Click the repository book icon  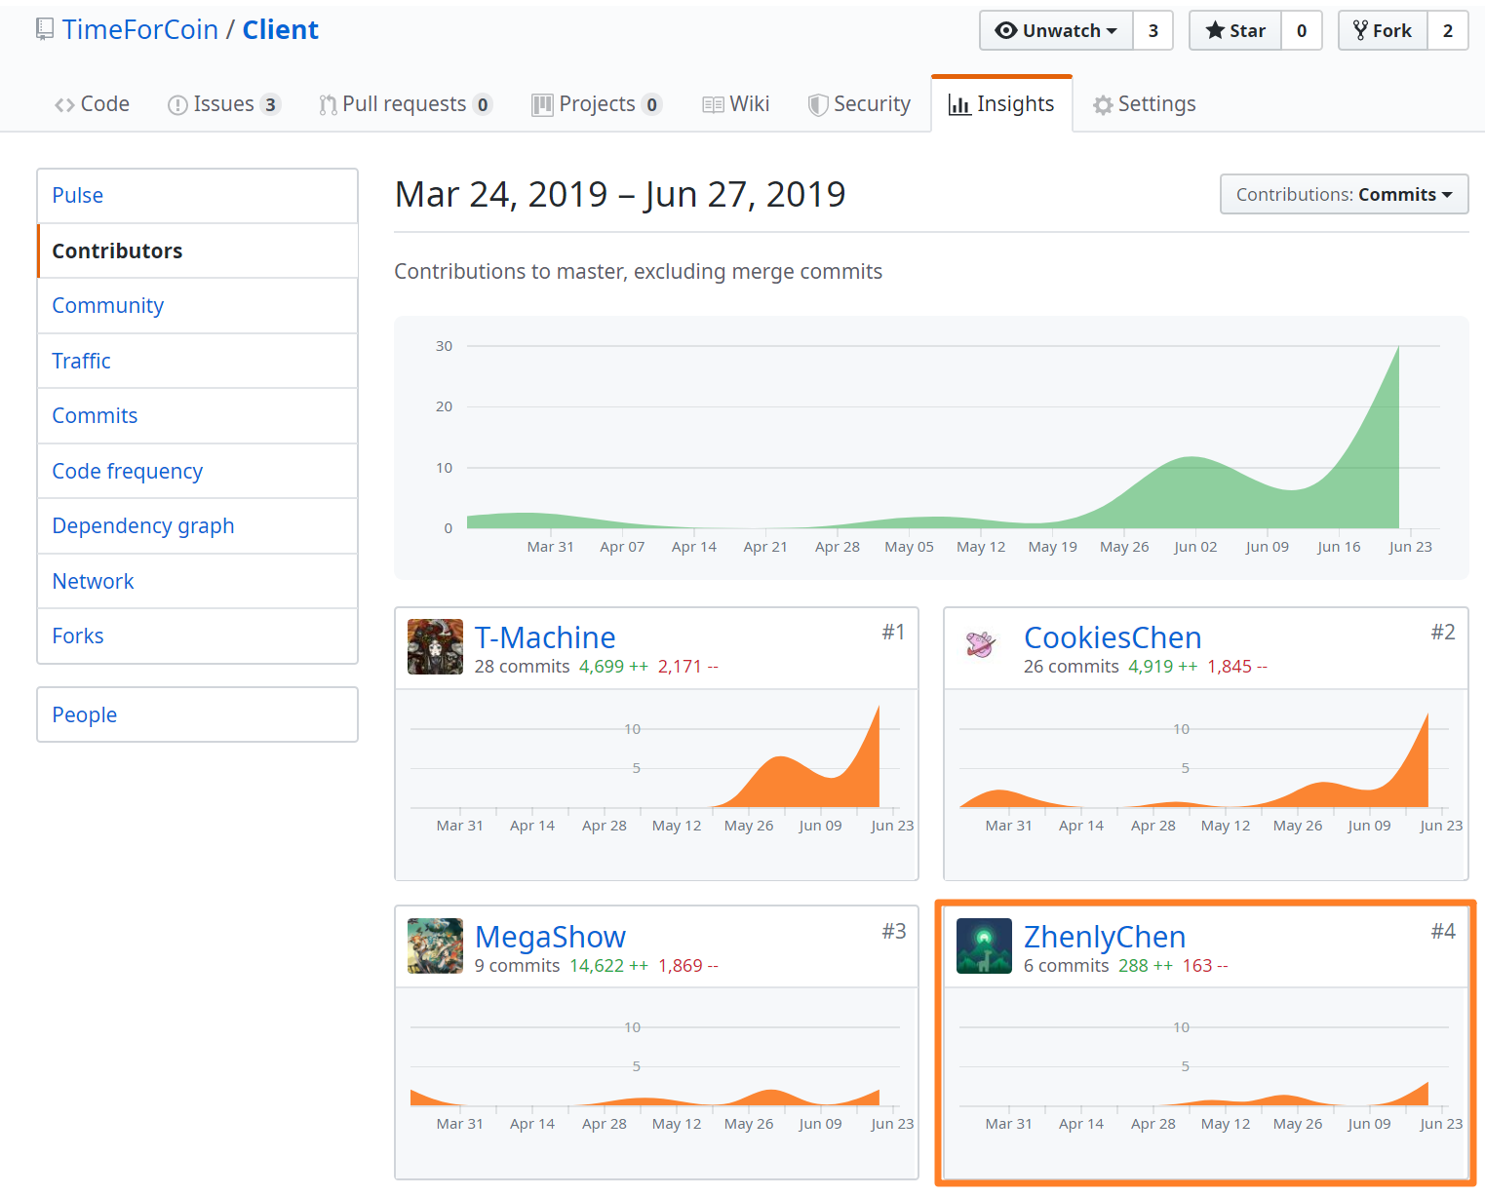(x=45, y=30)
